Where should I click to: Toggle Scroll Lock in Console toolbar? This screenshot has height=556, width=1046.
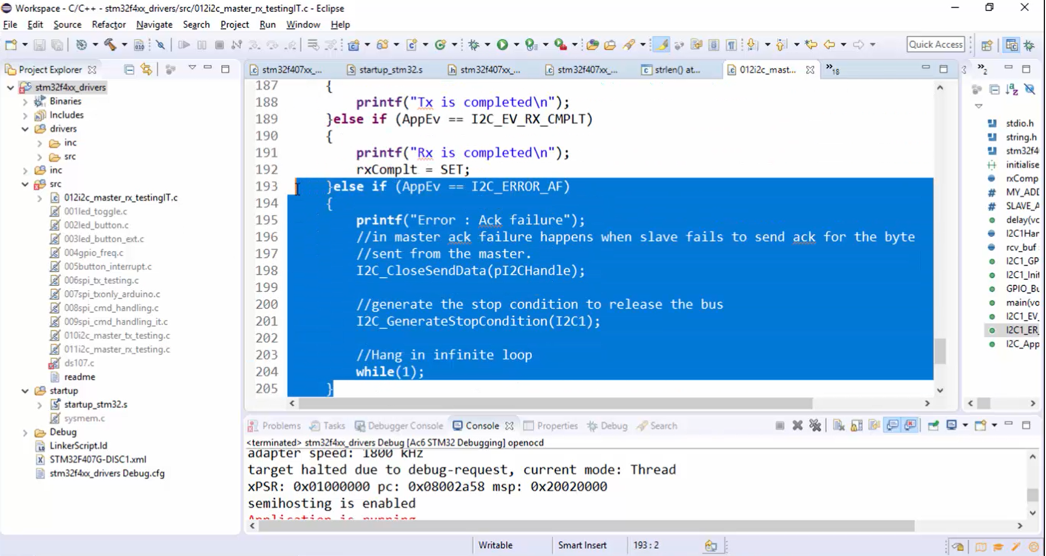pos(856,425)
